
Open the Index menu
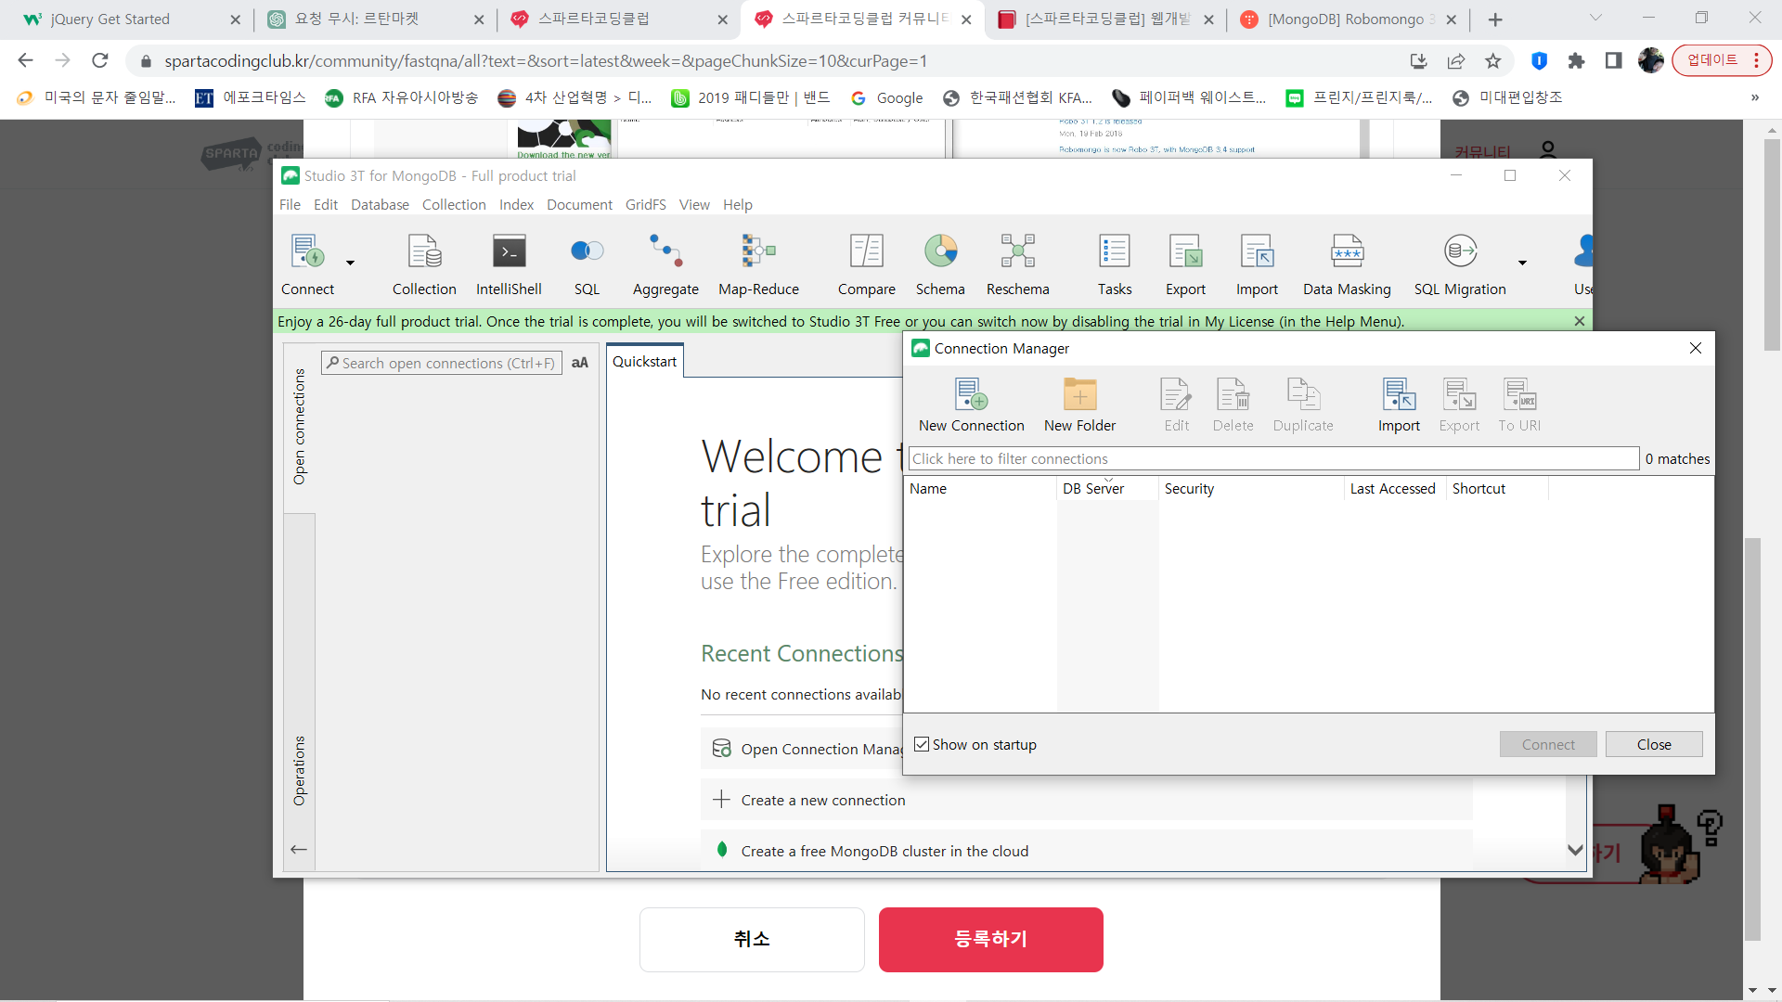pyautogui.click(x=516, y=204)
